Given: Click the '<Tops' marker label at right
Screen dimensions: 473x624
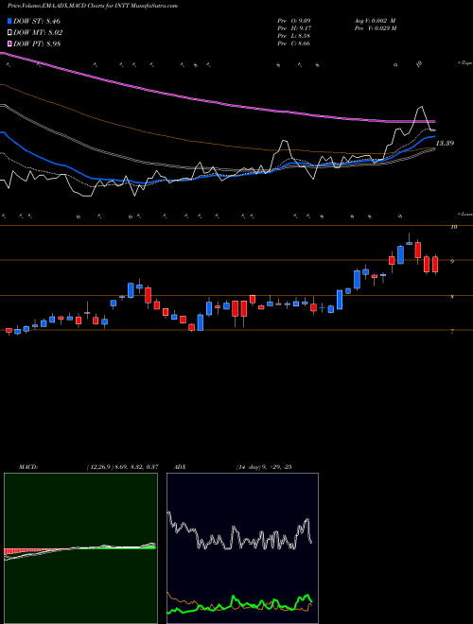Looking at the screenshot, I should 464,63.
